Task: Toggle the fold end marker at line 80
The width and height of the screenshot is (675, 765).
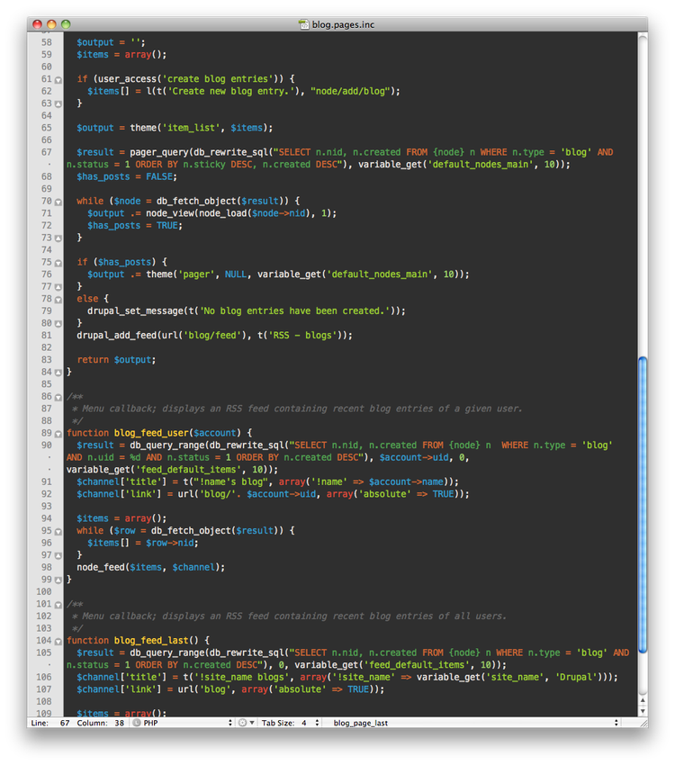Action: pos(58,324)
